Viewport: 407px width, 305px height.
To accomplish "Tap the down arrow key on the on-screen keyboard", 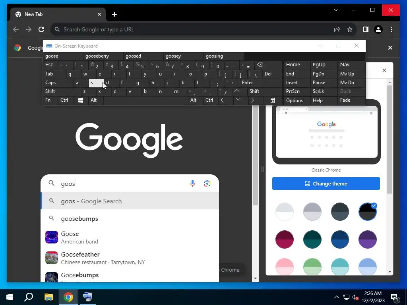I will (238, 100).
